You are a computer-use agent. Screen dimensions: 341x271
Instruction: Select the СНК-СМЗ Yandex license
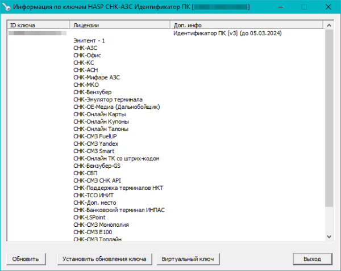point(96,144)
